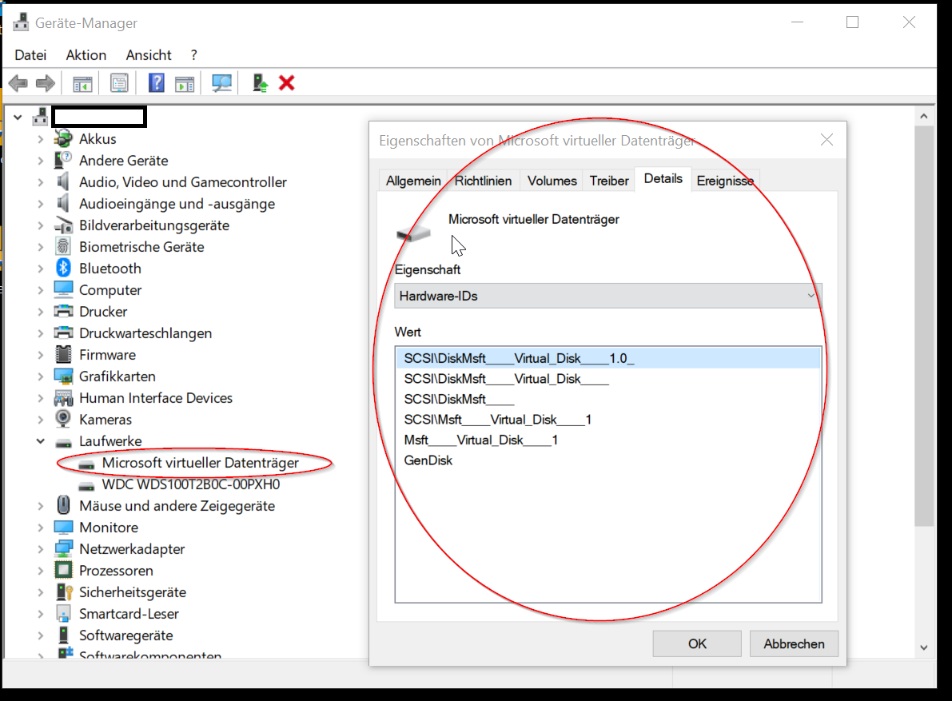The width and height of the screenshot is (952, 701).
Task: Collapse the Laufwerke category
Action: 40,441
